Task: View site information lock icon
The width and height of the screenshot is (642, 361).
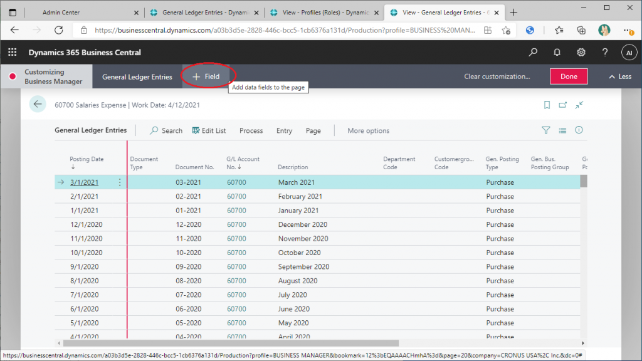Action: (x=84, y=30)
